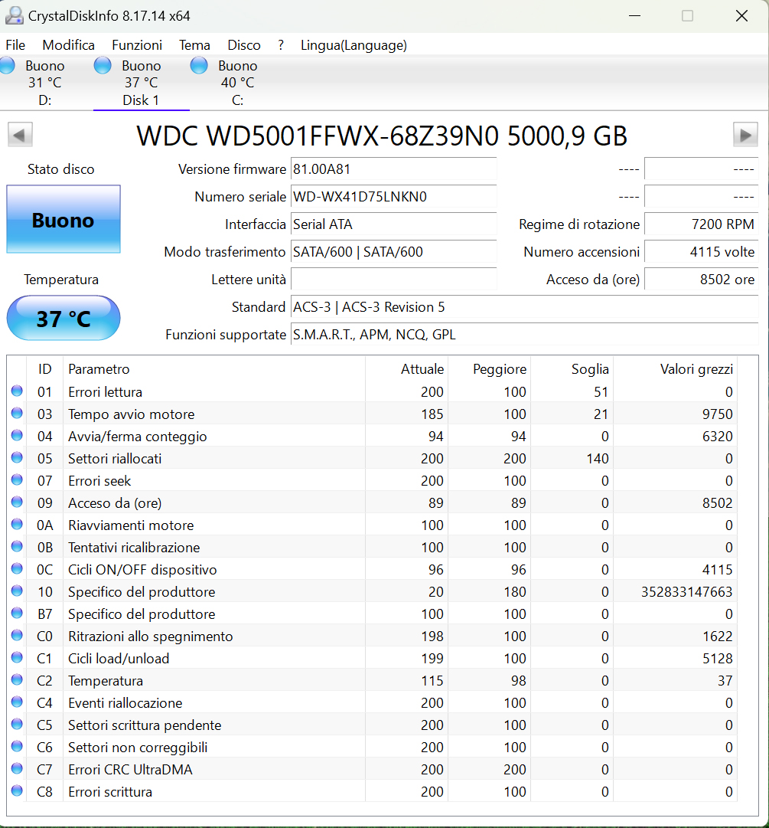Click the CrystalDiskInfo app icon in title bar
This screenshot has width=769, height=828.
pos(15,16)
